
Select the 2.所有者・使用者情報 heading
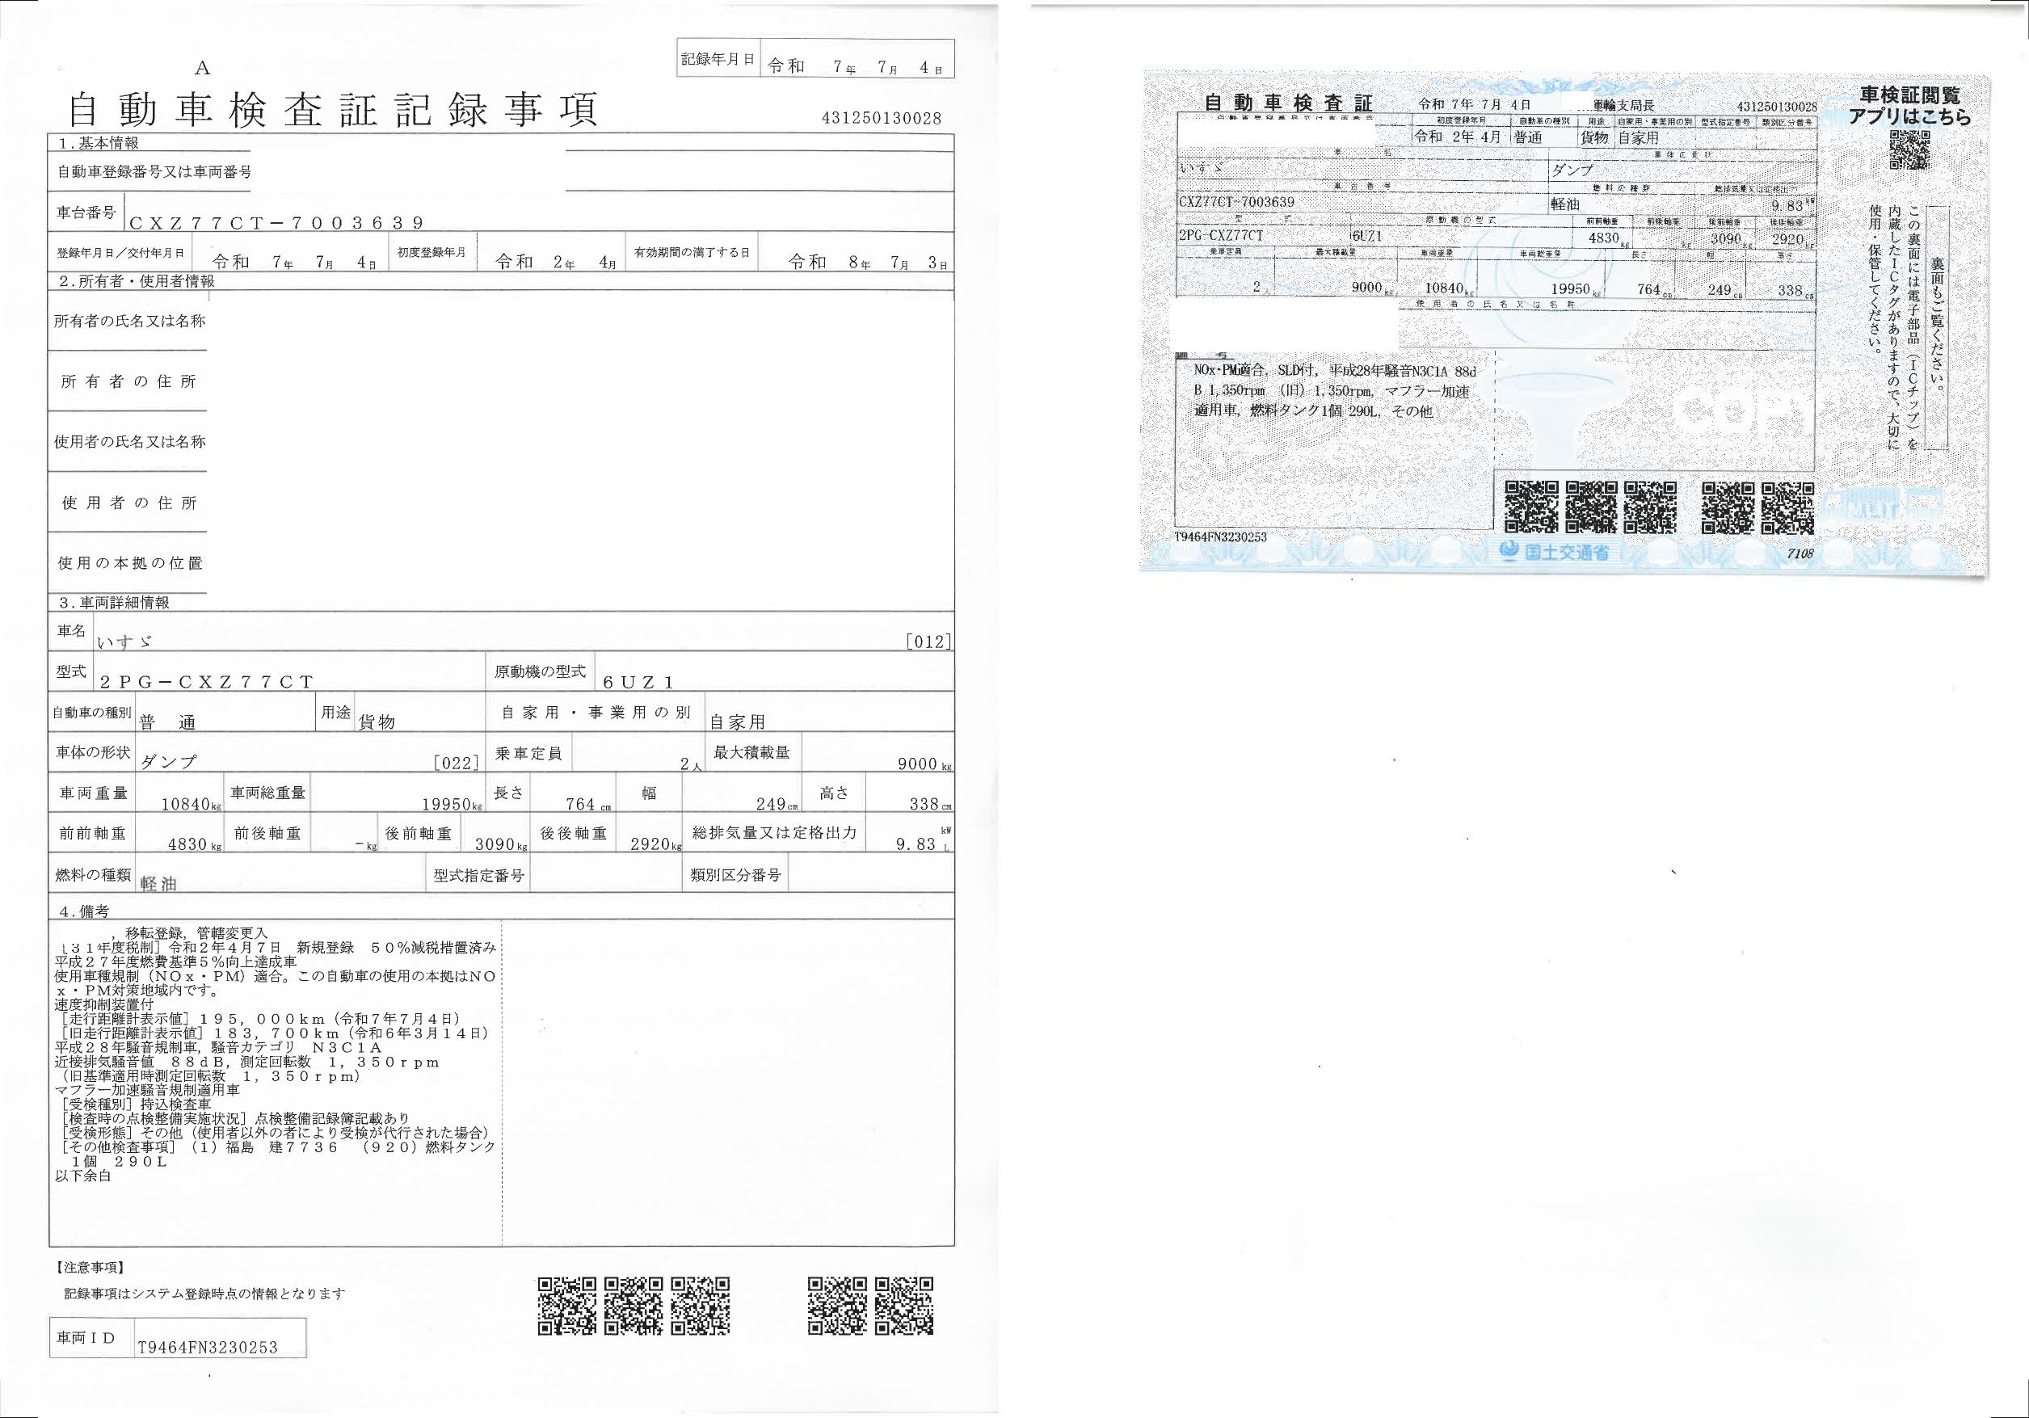pos(136,281)
